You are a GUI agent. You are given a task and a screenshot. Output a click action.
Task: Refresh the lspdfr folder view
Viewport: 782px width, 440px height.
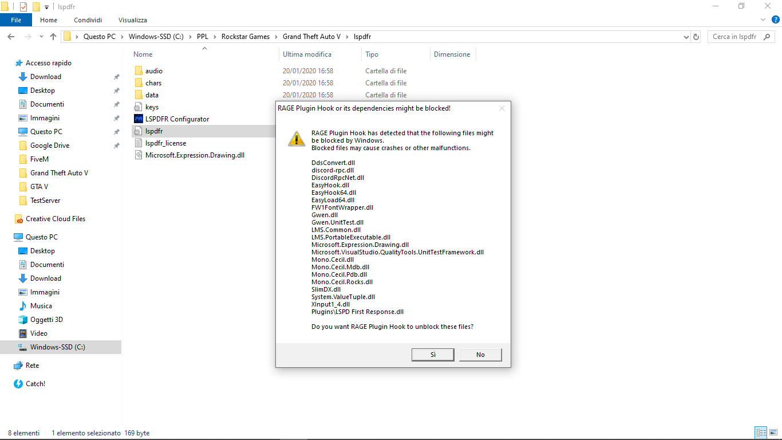click(696, 37)
